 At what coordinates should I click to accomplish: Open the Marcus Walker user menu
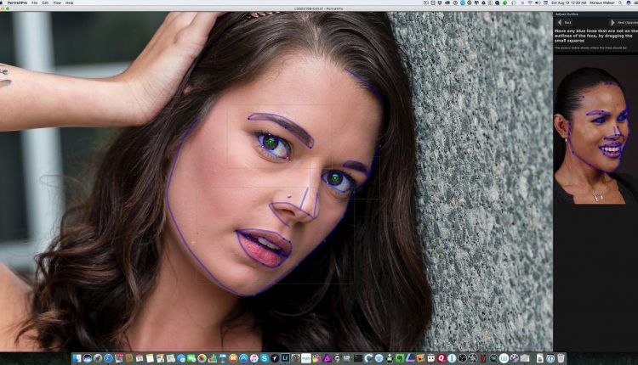602,3
